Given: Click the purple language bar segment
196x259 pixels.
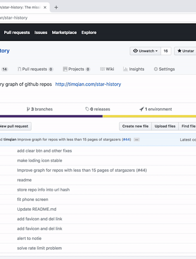Looking at the screenshot, I should tap(51, 116).
